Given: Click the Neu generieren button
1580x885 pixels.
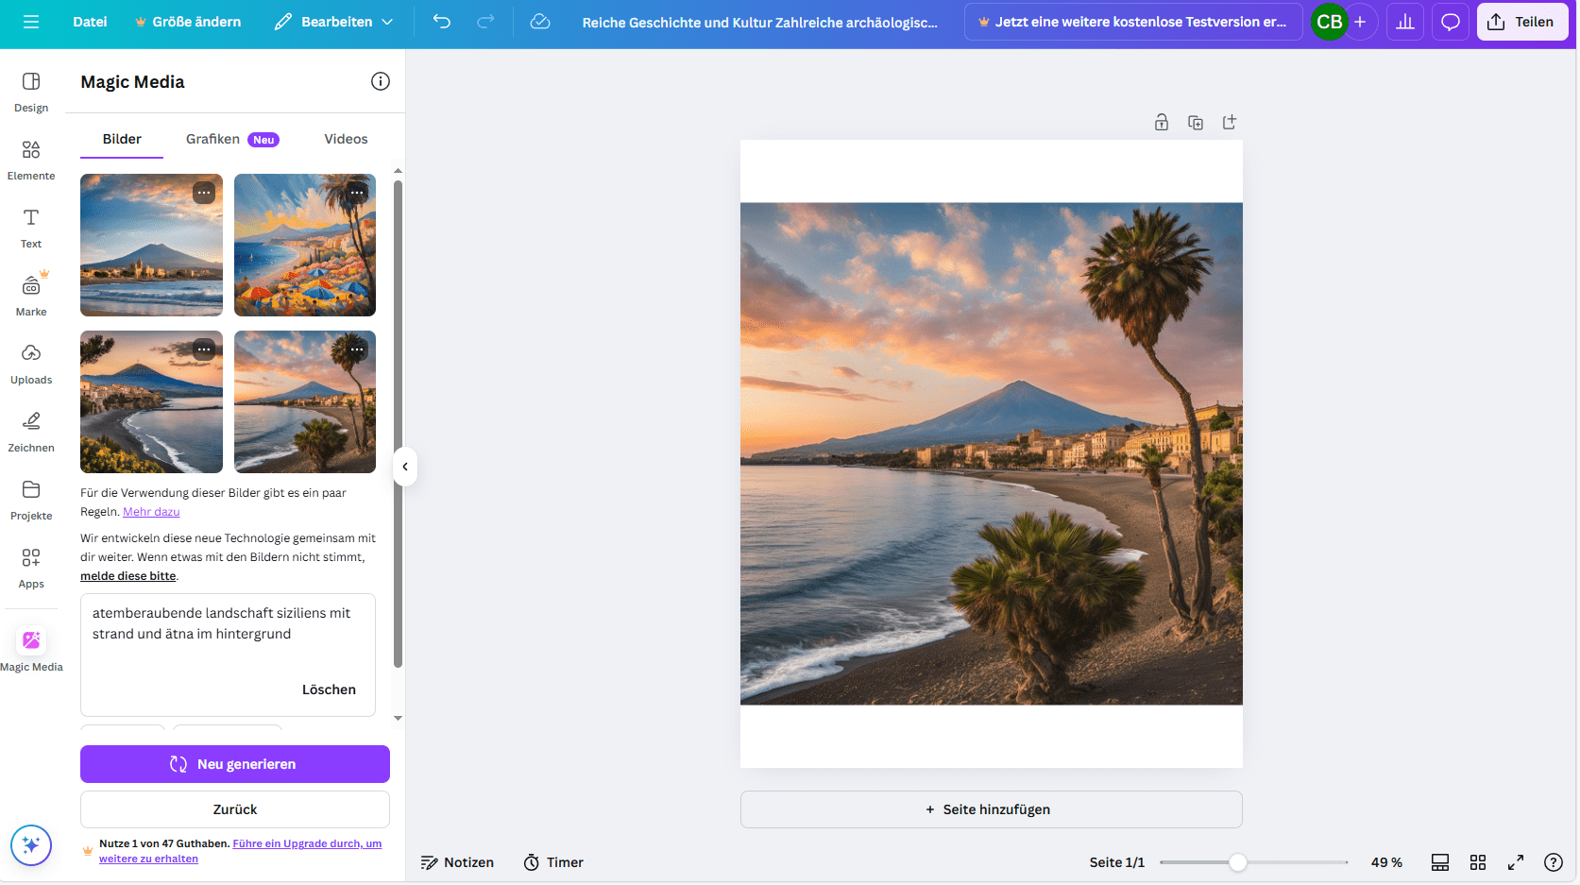Looking at the screenshot, I should (x=235, y=764).
